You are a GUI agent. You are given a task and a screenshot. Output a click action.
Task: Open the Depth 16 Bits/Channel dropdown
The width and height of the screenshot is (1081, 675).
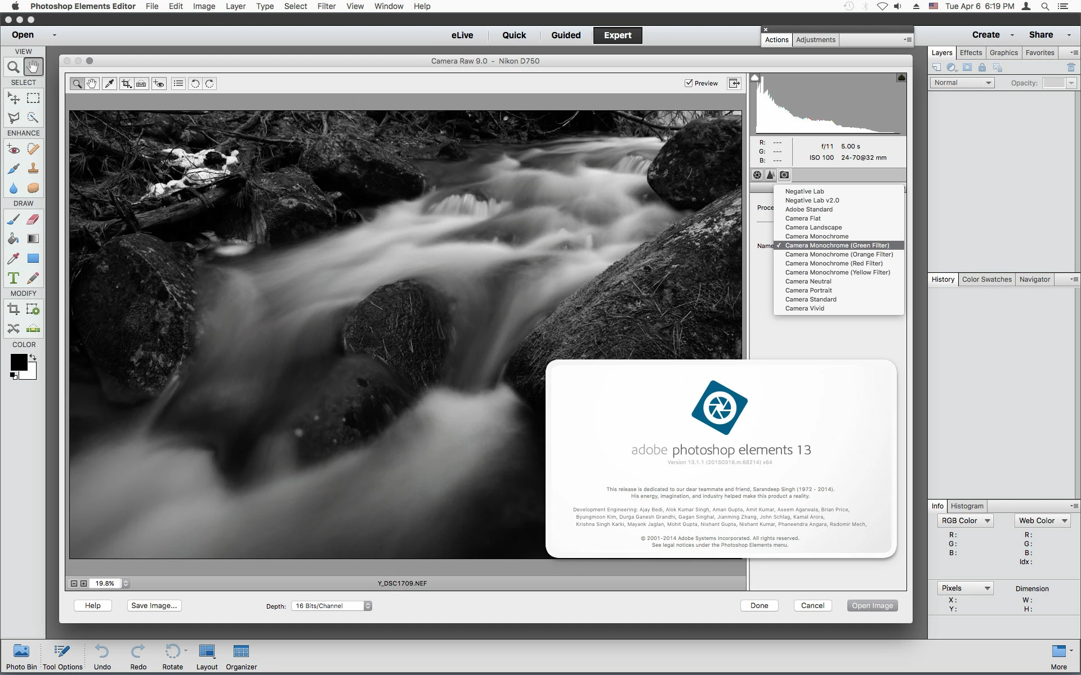point(332,606)
